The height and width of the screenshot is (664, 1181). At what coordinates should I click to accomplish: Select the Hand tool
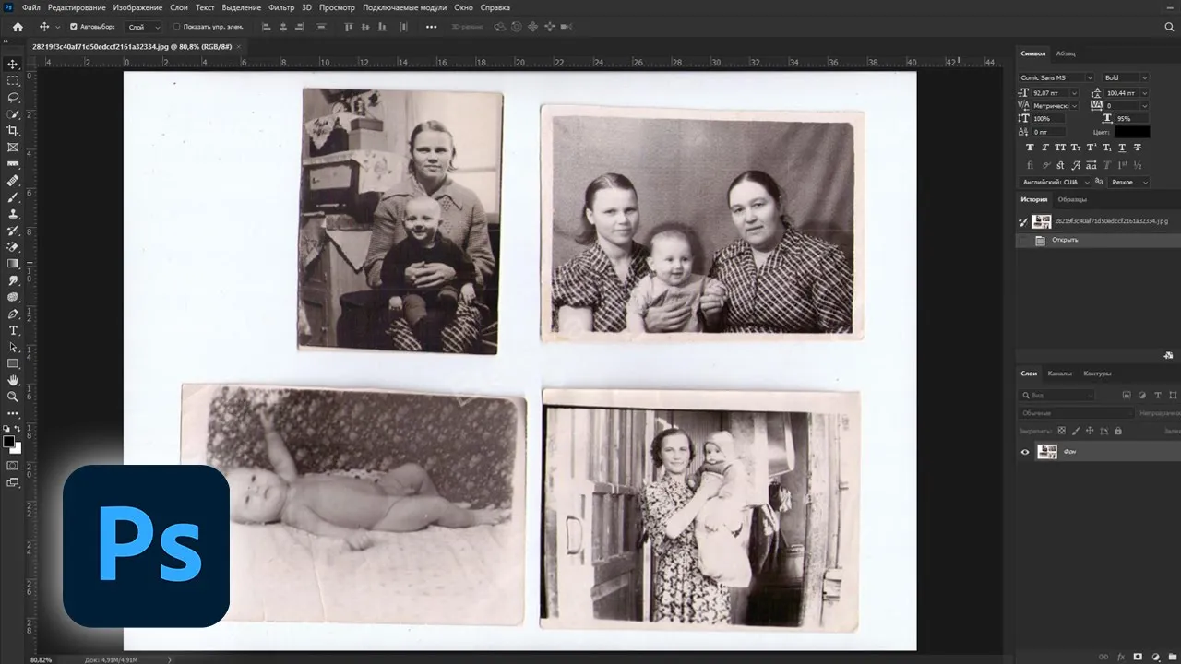[13, 380]
